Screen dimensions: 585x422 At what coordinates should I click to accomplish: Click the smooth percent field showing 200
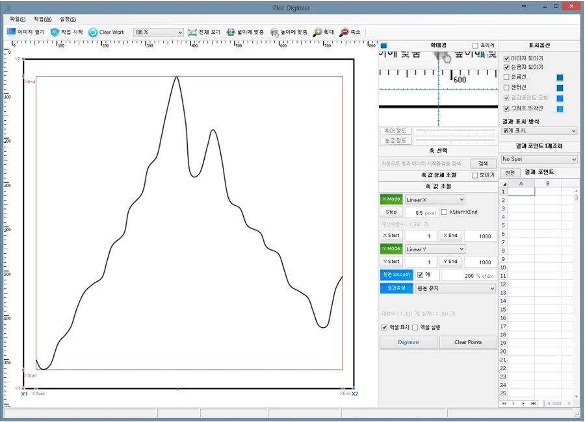pos(469,275)
